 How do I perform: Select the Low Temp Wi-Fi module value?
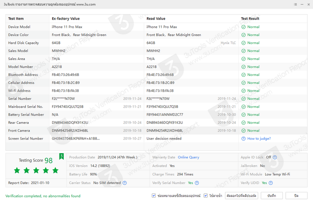pyautogui.click(x=277, y=174)
